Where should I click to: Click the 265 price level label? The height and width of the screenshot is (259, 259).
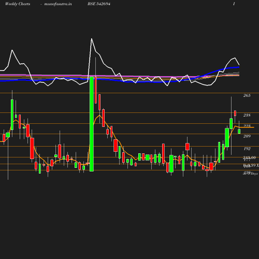click(247, 95)
